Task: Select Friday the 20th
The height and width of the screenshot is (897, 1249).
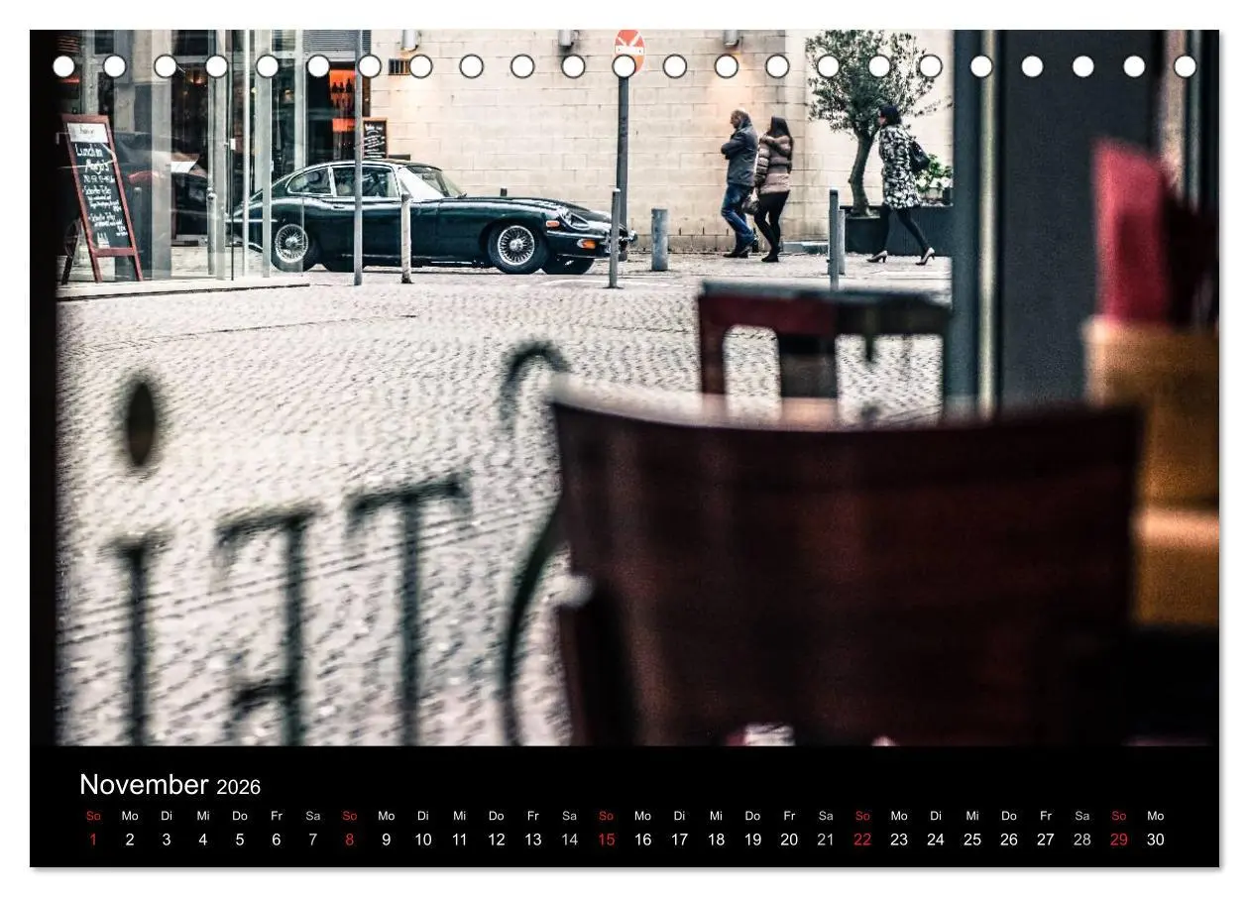Action: (789, 840)
